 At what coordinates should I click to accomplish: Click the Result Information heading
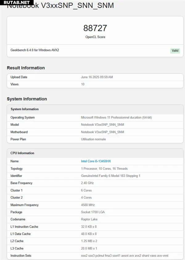26,68
